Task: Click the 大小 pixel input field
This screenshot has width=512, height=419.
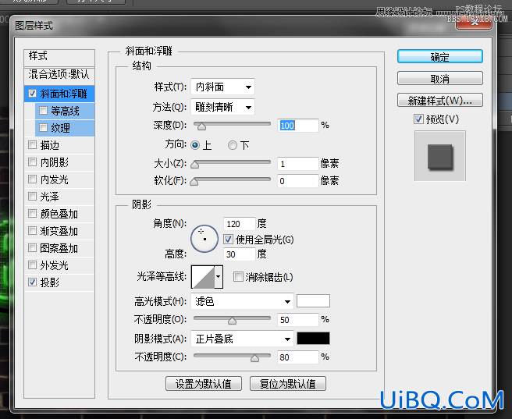Action: (x=298, y=164)
